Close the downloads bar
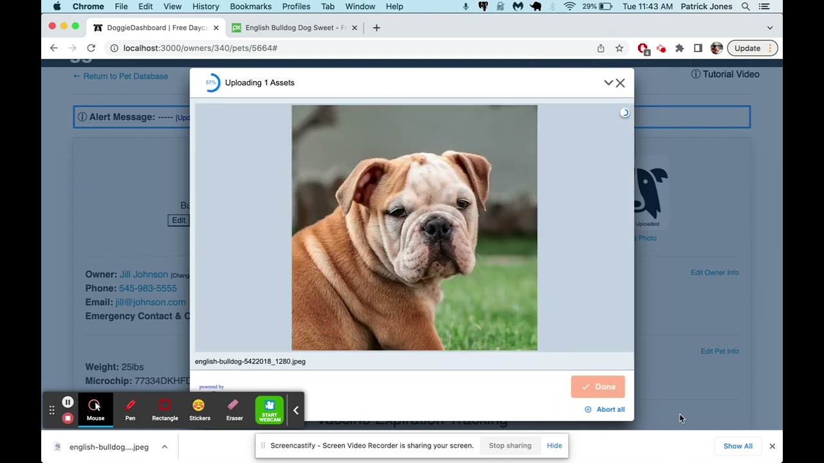This screenshot has height=463, width=824. click(x=772, y=446)
